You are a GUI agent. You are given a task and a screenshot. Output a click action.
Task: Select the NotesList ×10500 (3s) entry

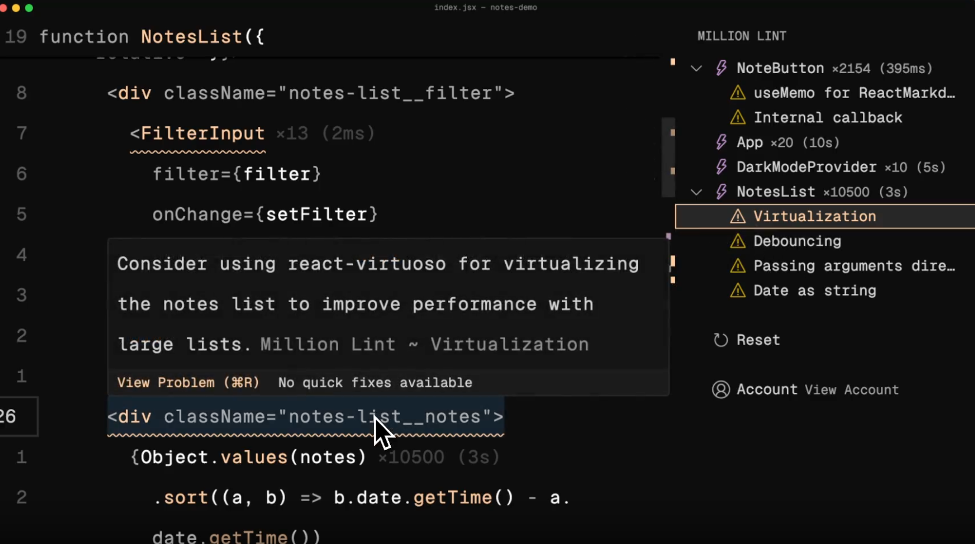822,192
